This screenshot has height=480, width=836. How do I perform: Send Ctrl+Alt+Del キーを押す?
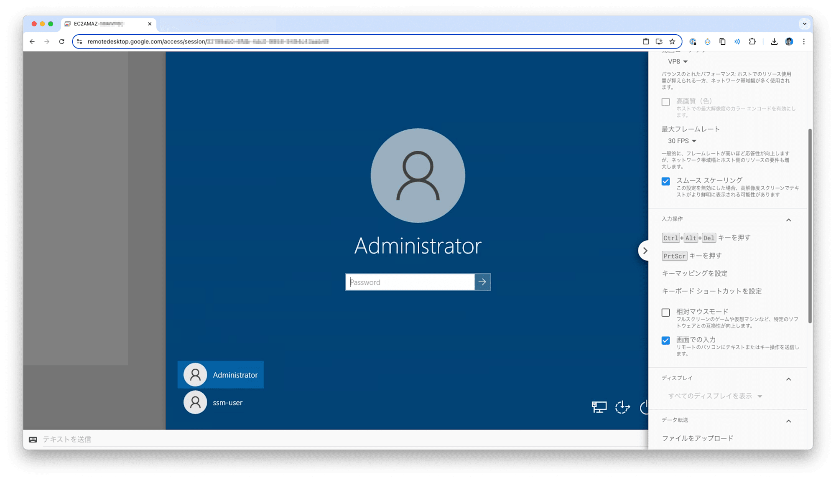click(706, 238)
